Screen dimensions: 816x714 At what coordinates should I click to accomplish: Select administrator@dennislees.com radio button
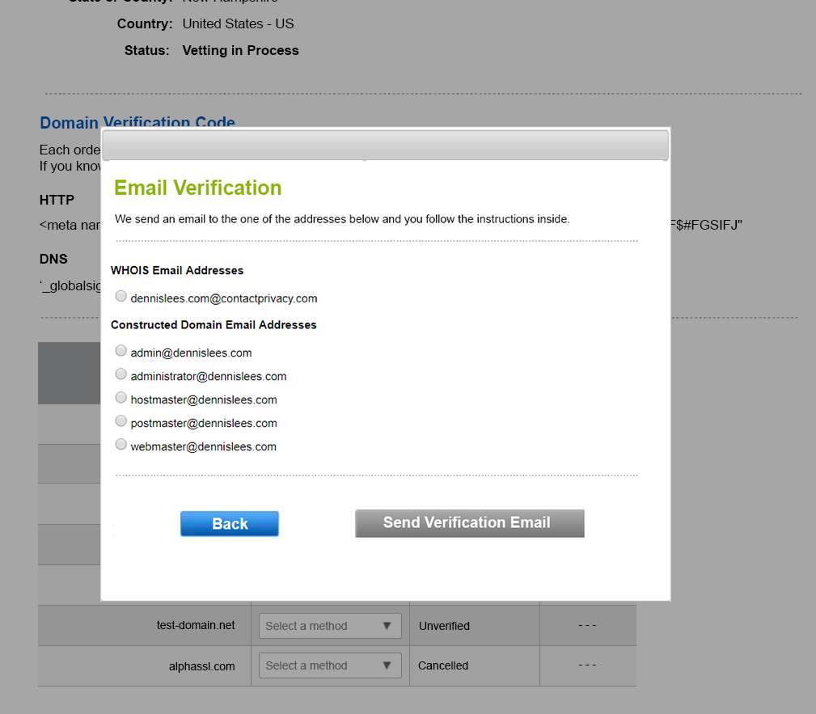coord(121,374)
